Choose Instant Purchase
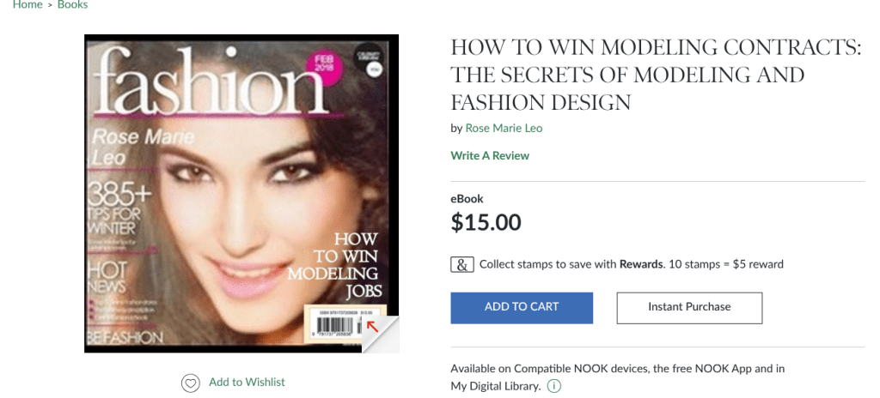Screen dimensions: 880x398 tap(689, 308)
